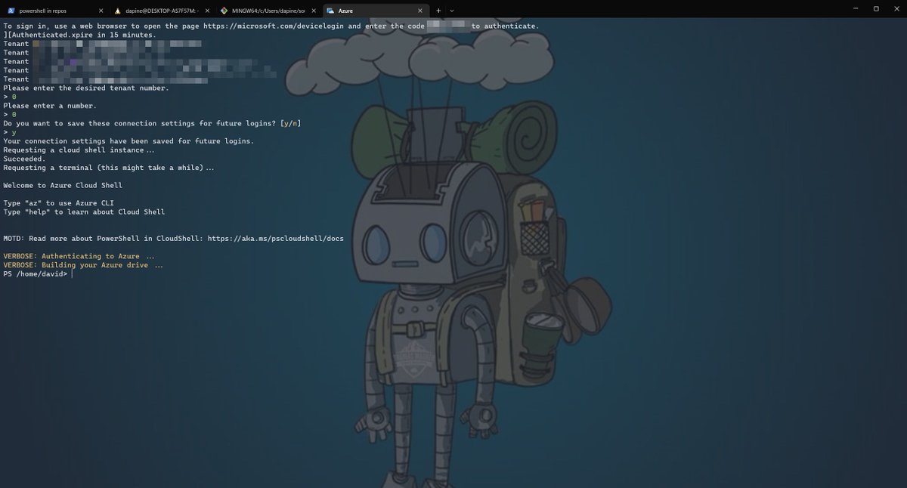Click the Linux penguin icon on second tab
The image size is (907, 488).
coord(117,11)
